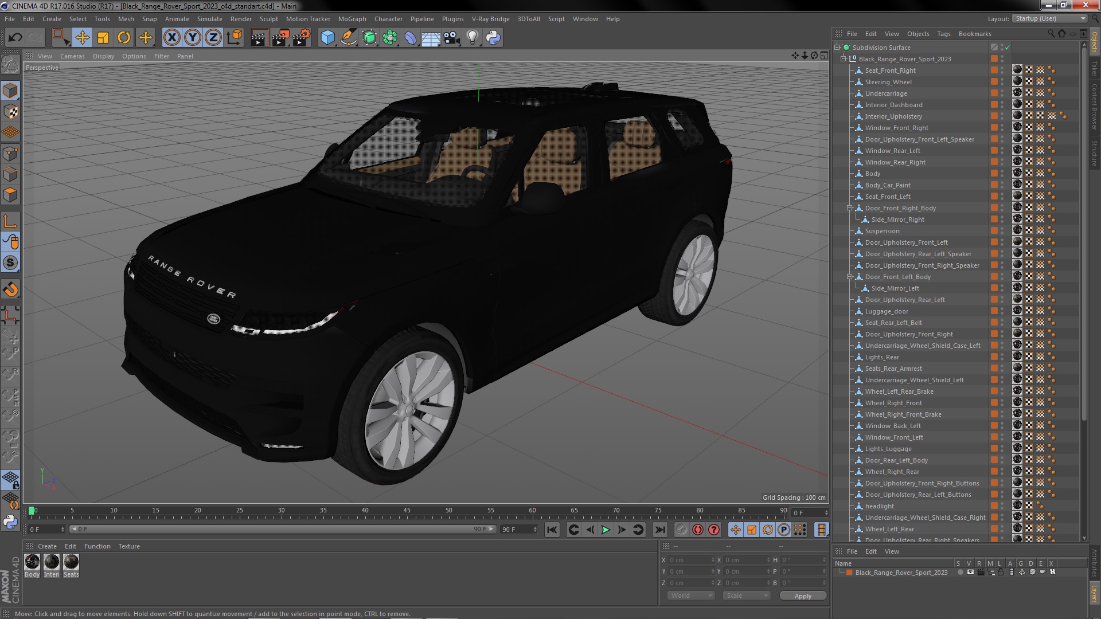This screenshot has width=1101, height=619.
Task: Collapse Door_Front_Right_Body tree node
Action: [850, 208]
